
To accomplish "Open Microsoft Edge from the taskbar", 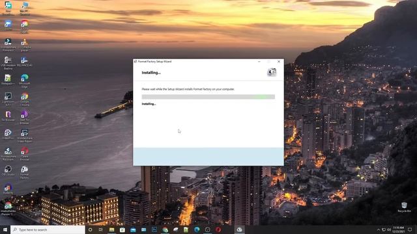I will pos(197,229).
